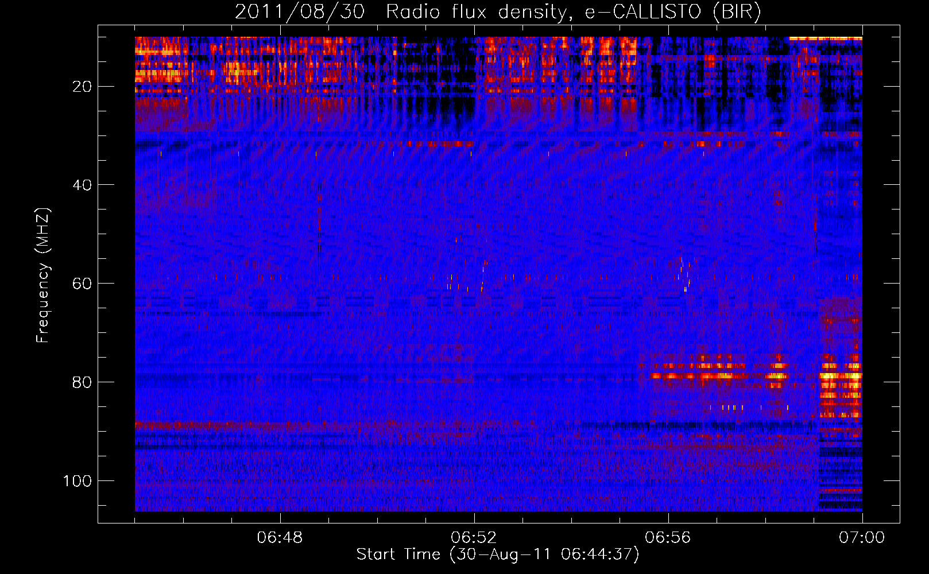Click the 'Start Time (30-Aug-11 06:44:37)' label
The width and height of the screenshot is (929, 574).
pos(498,554)
